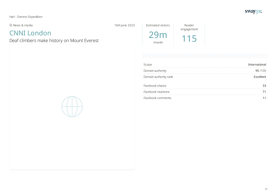Click the Facebook comments label
Screen dimensions: 277x196
pos(157,98)
